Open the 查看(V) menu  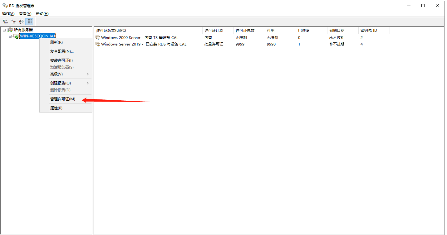pyautogui.click(x=25, y=14)
